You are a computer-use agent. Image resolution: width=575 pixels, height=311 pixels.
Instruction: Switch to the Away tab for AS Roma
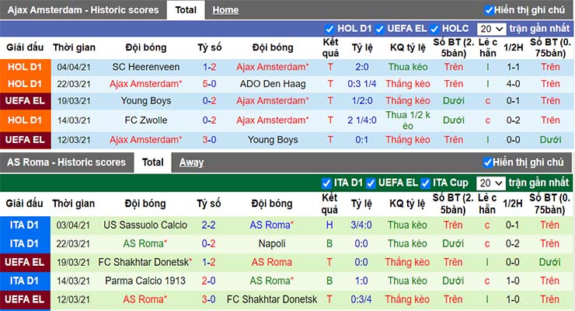click(x=191, y=162)
